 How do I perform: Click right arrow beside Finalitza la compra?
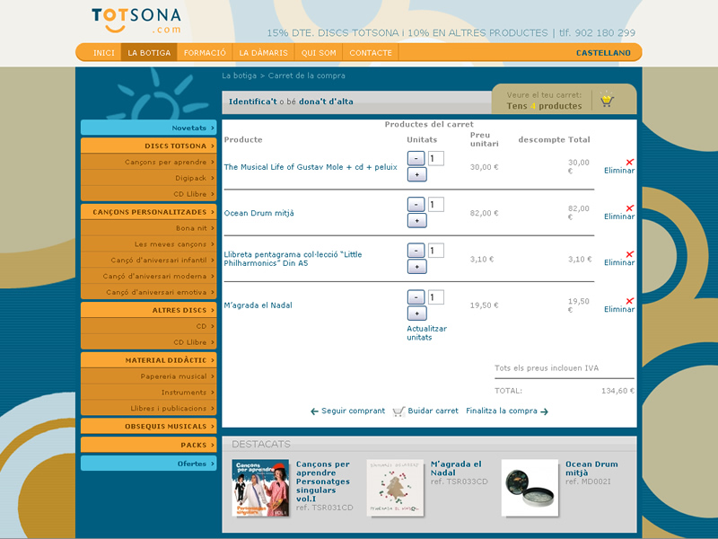point(544,411)
